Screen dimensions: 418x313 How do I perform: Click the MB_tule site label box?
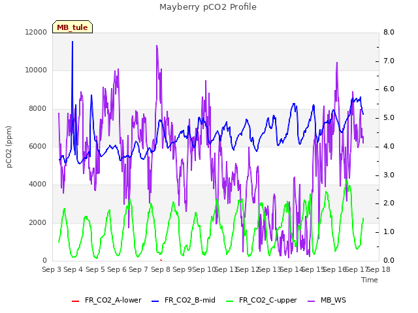click(x=72, y=27)
